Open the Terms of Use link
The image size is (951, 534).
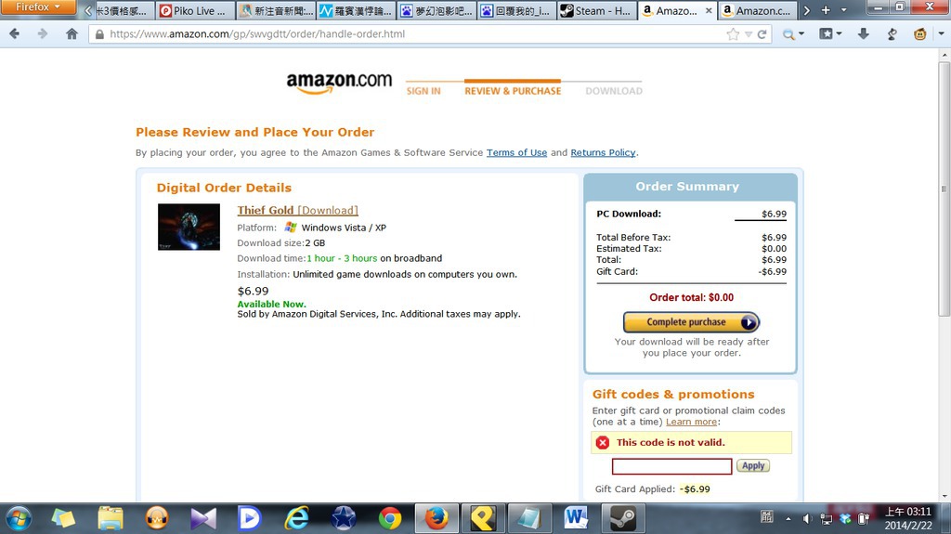pos(516,153)
